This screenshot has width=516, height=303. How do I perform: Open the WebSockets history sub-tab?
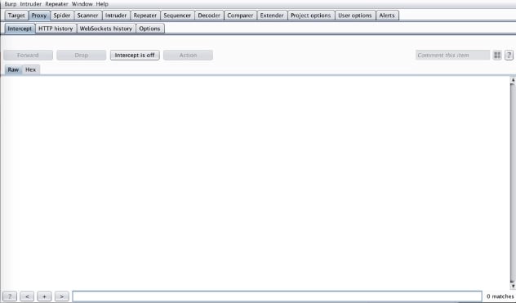pos(106,29)
